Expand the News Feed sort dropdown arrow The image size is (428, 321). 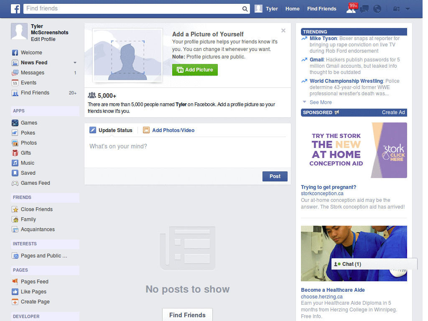pos(75,63)
